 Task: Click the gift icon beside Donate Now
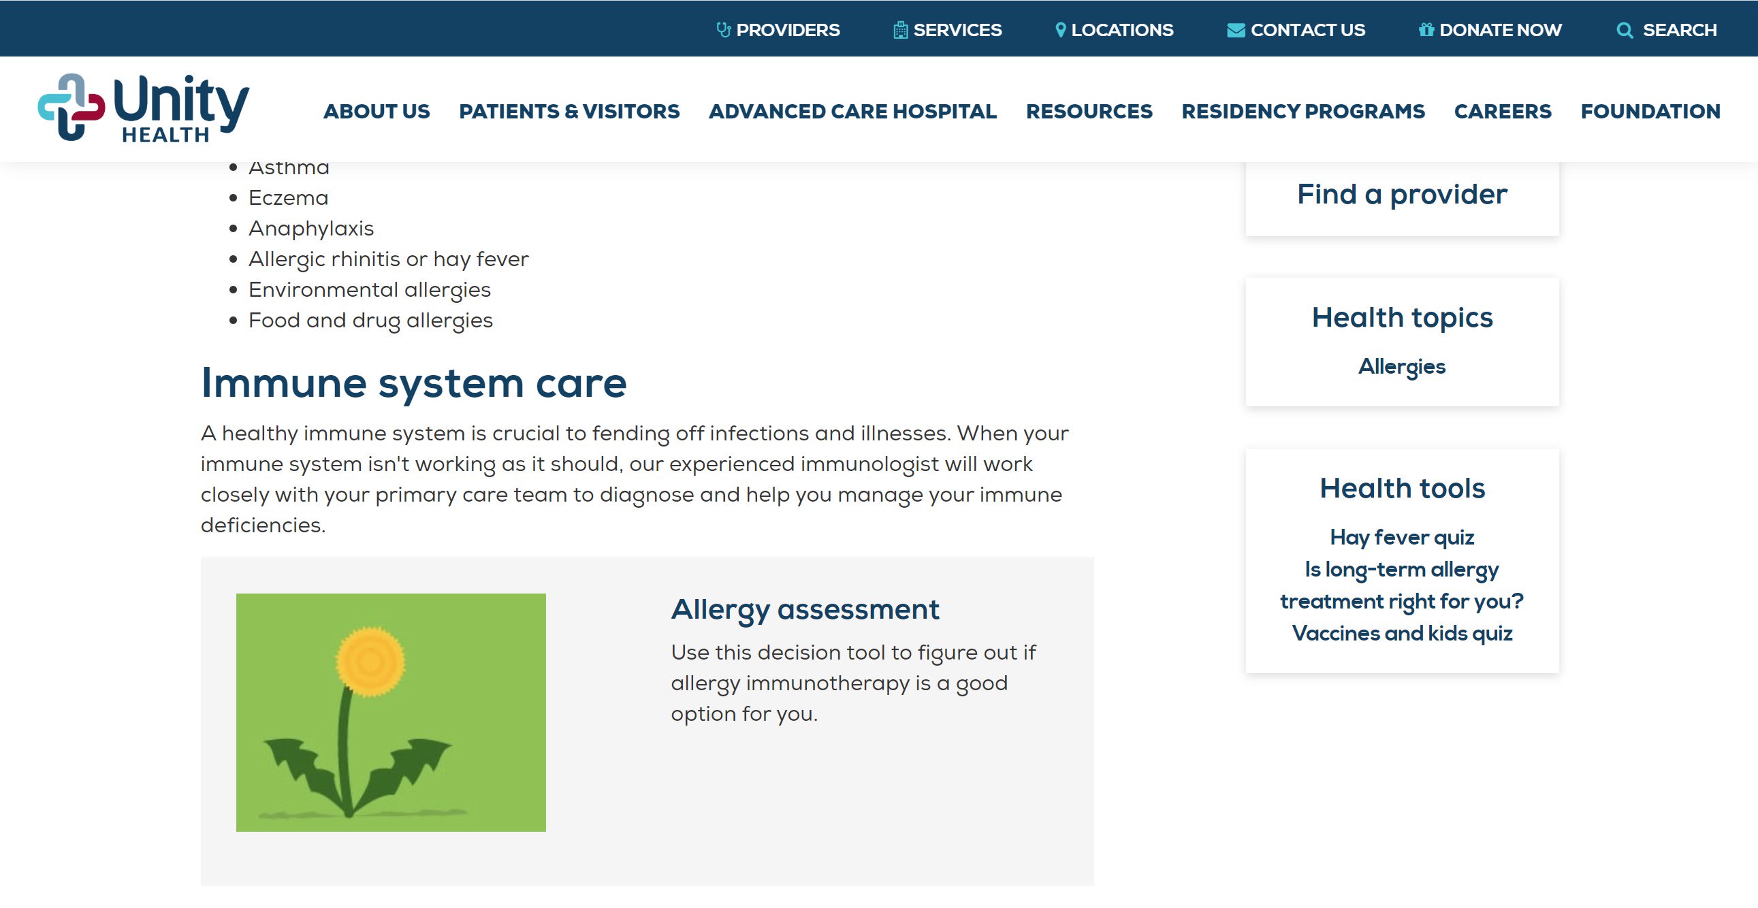[1426, 30]
